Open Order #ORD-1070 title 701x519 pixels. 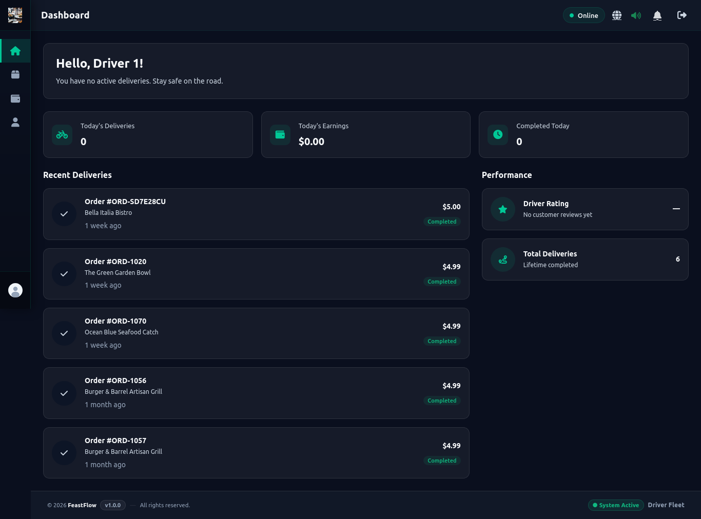click(x=115, y=321)
